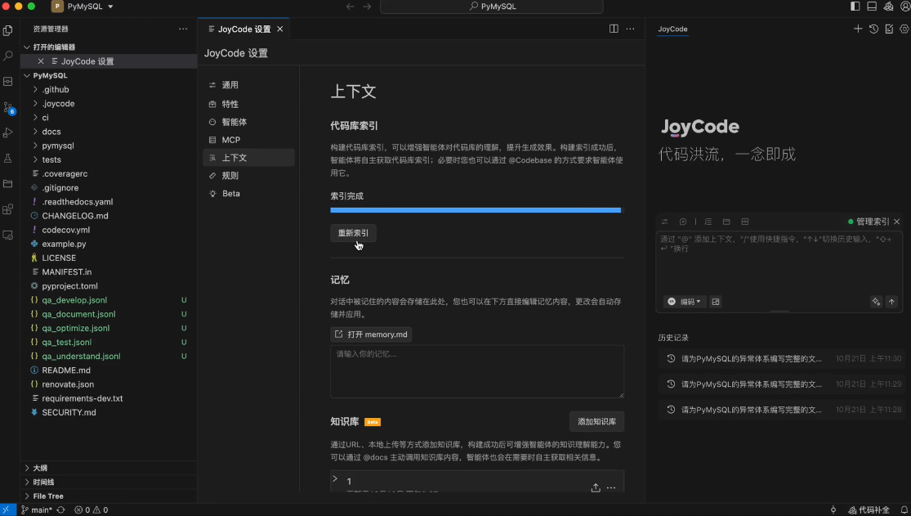Viewport: 911px width, 516px height.
Task: Select the Beta settings tab
Action: tap(248, 194)
